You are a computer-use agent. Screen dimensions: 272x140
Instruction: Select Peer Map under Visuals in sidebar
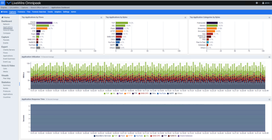click(7, 78)
